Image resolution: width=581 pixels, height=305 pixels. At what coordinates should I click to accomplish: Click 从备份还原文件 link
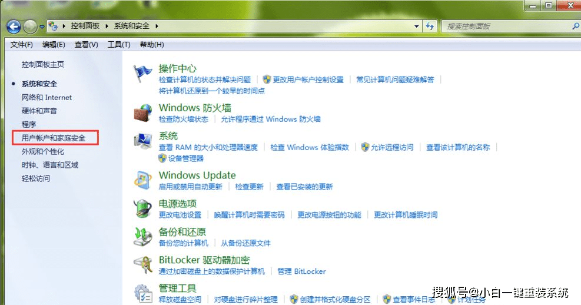tap(245, 243)
